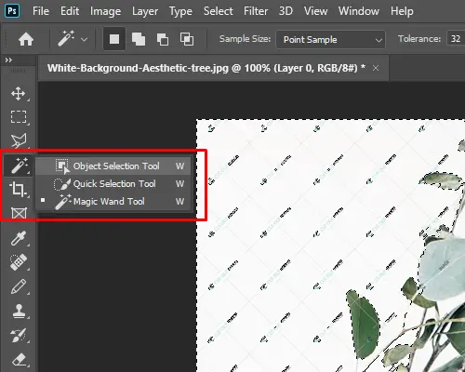Close the White-Background-Aesthetic-tree.jpg tab
465x372 pixels.
pyautogui.click(x=376, y=68)
